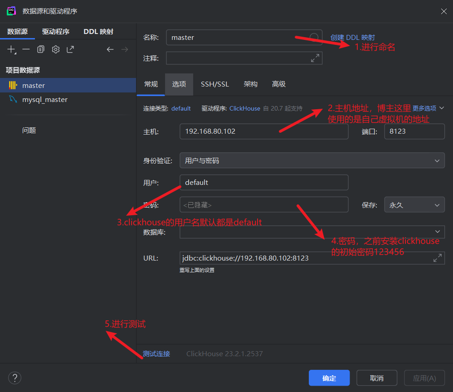Click the default connection type link
The width and height of the screenshot is (453, 392).
[181, 108]
